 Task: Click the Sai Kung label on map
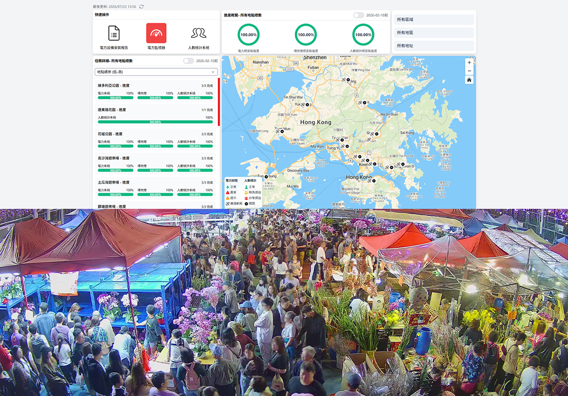tap(407, 133)
